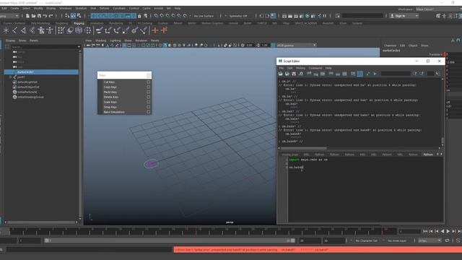
Task: Open option box for Paste Keys
Action: click(x=149, y=92)
